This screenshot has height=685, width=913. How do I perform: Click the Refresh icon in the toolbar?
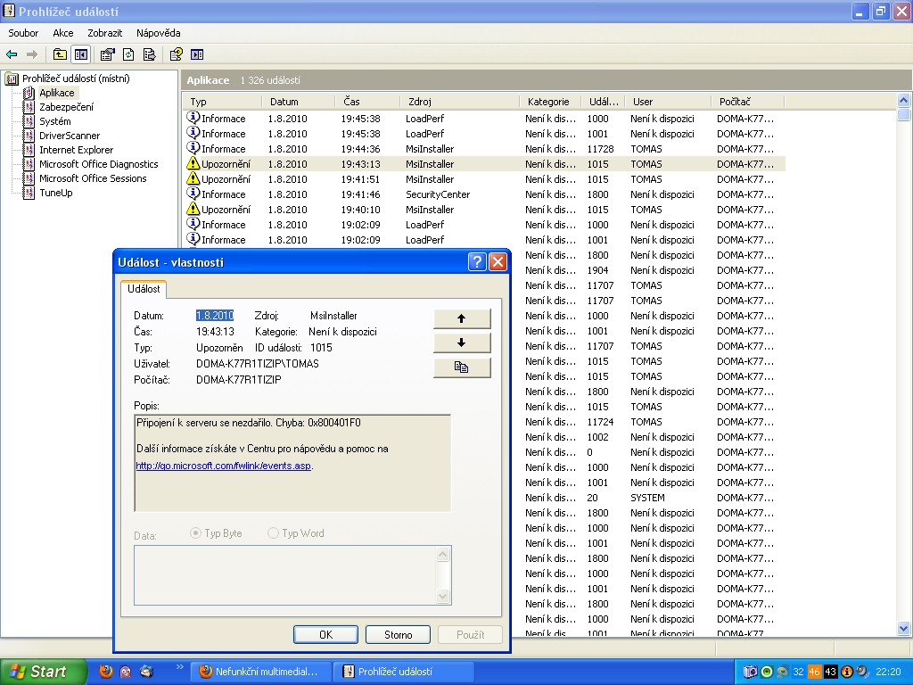click(128, 54)
